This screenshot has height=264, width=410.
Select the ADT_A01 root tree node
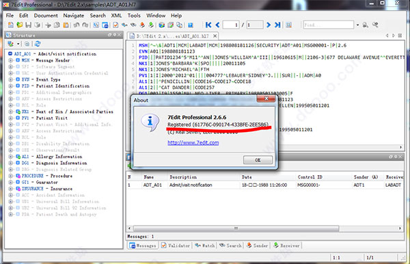point(55,53)
